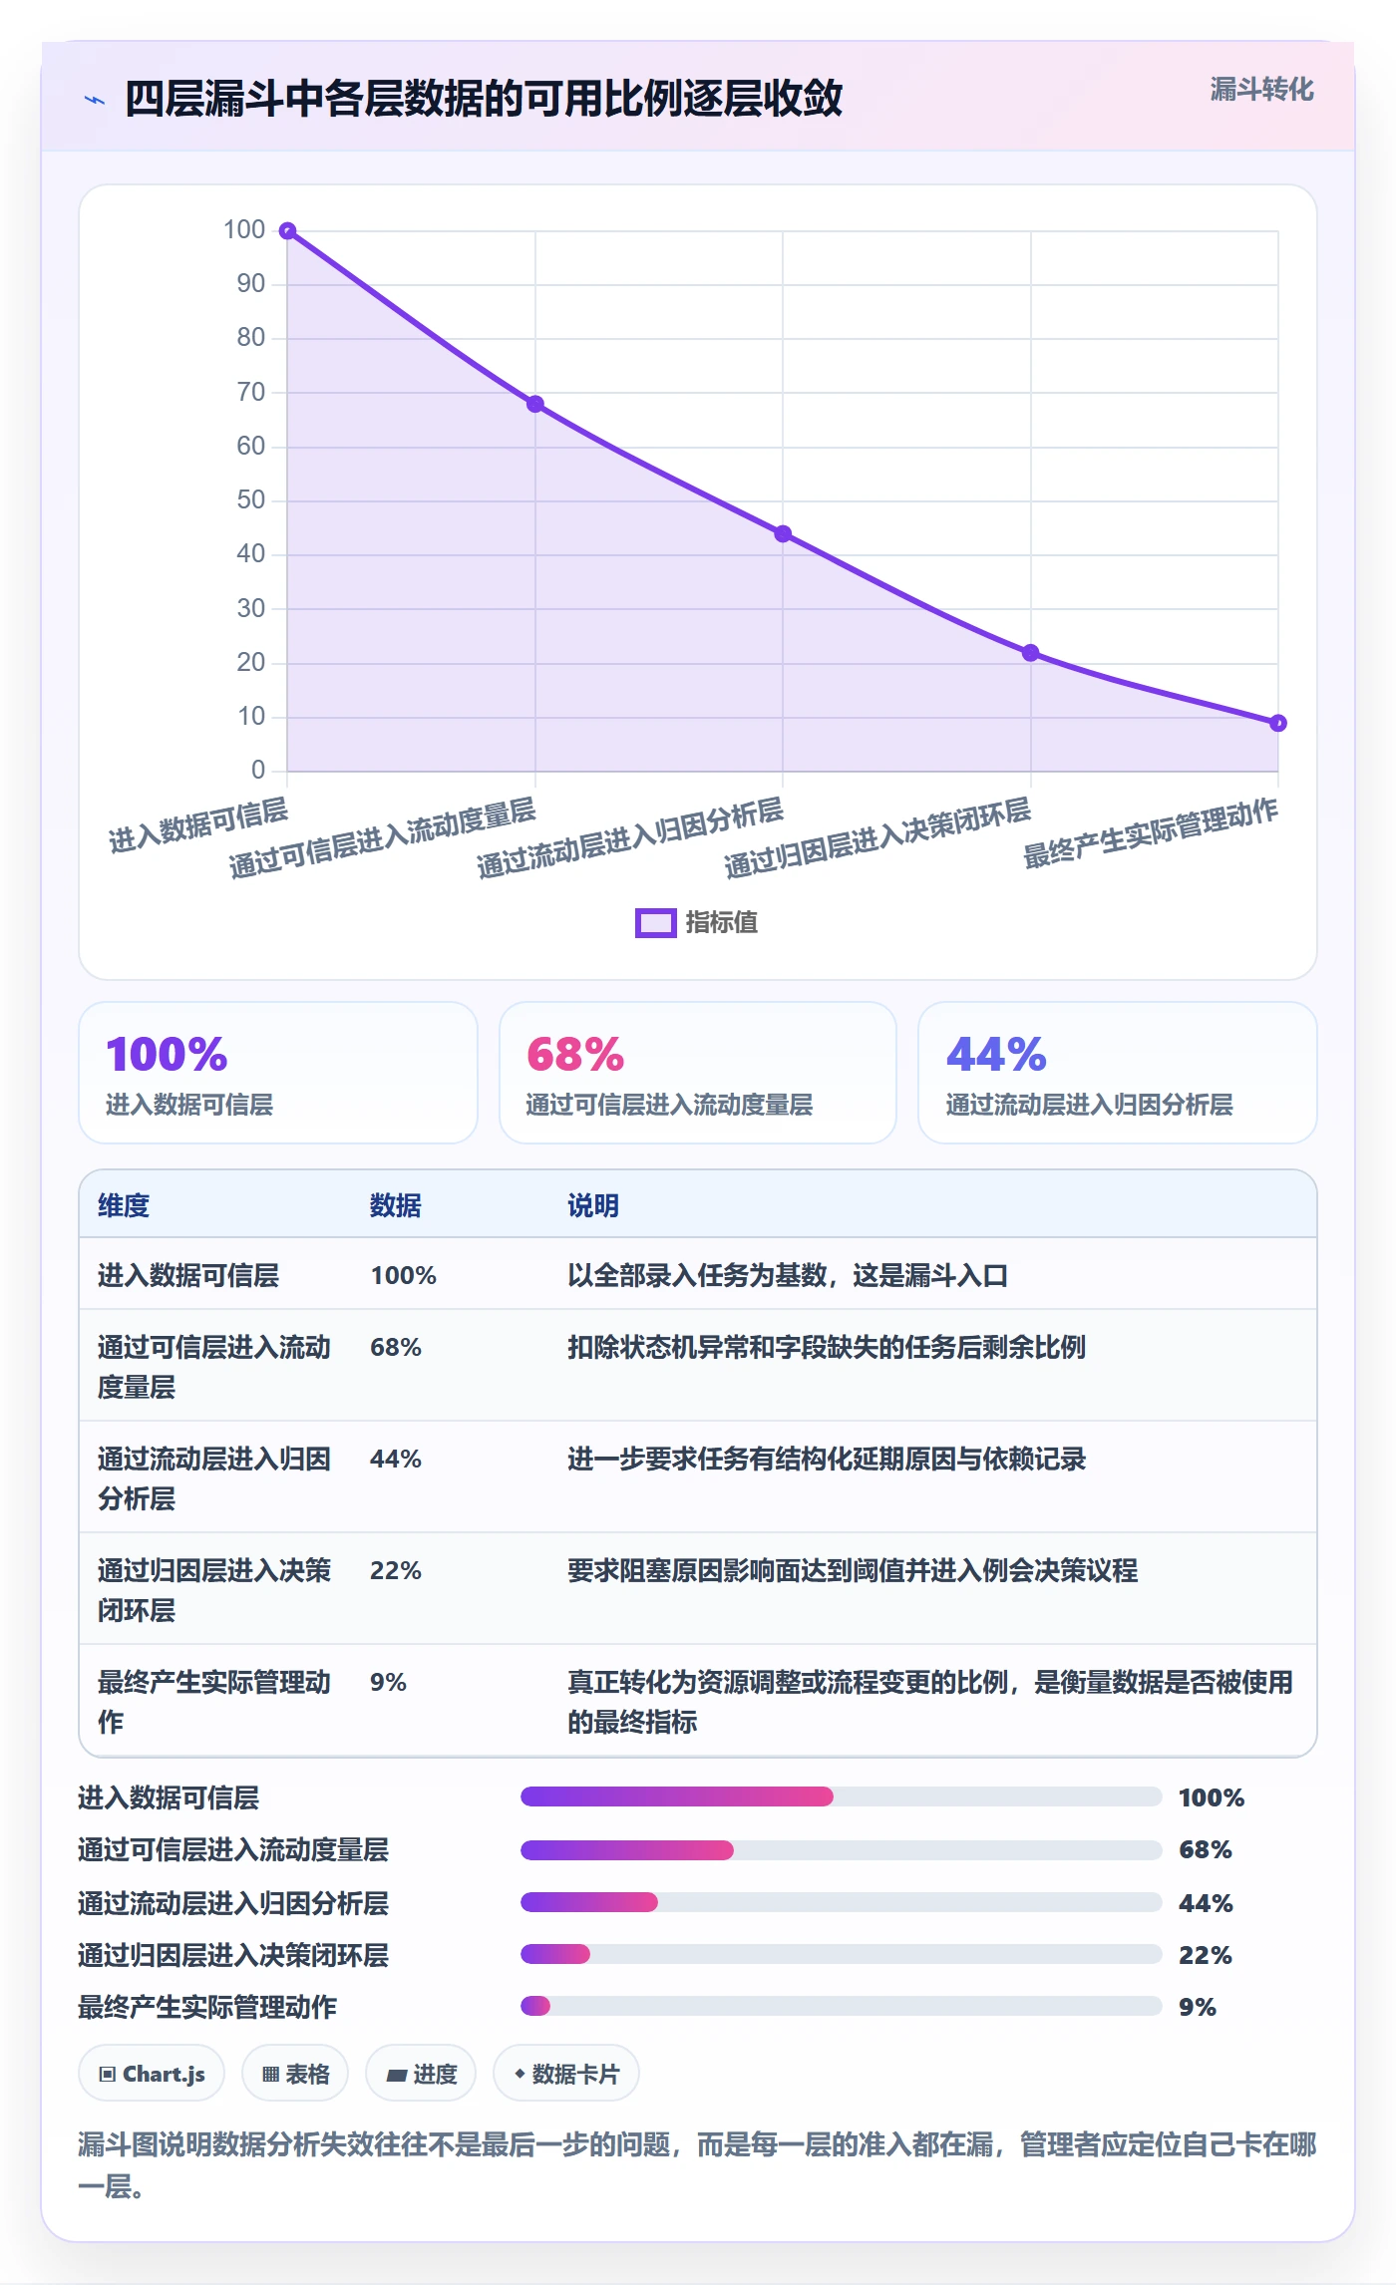The height and width of the screenshot is (2285, 1396).
Task: Click the table cell 68%
Action: [396, 1347]
